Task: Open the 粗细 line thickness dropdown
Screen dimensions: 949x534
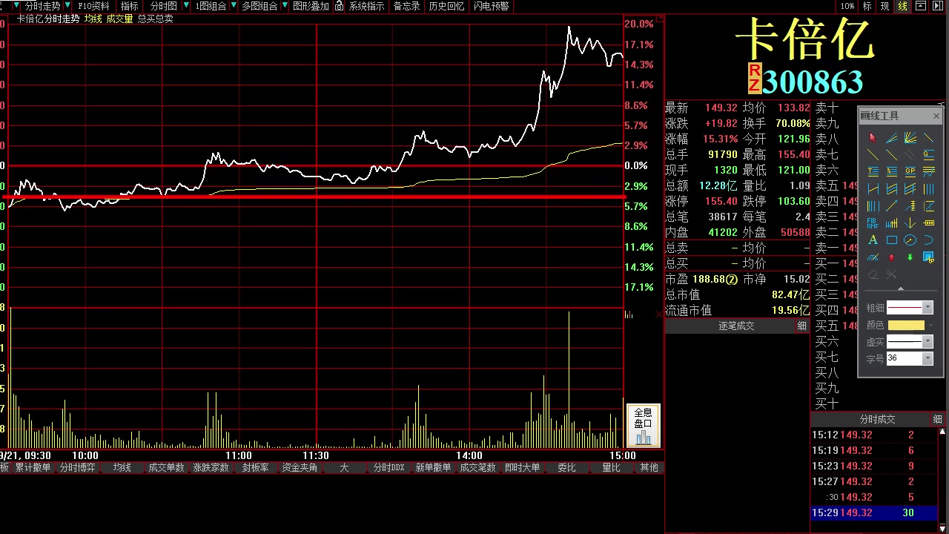Action: coord(927,307)
